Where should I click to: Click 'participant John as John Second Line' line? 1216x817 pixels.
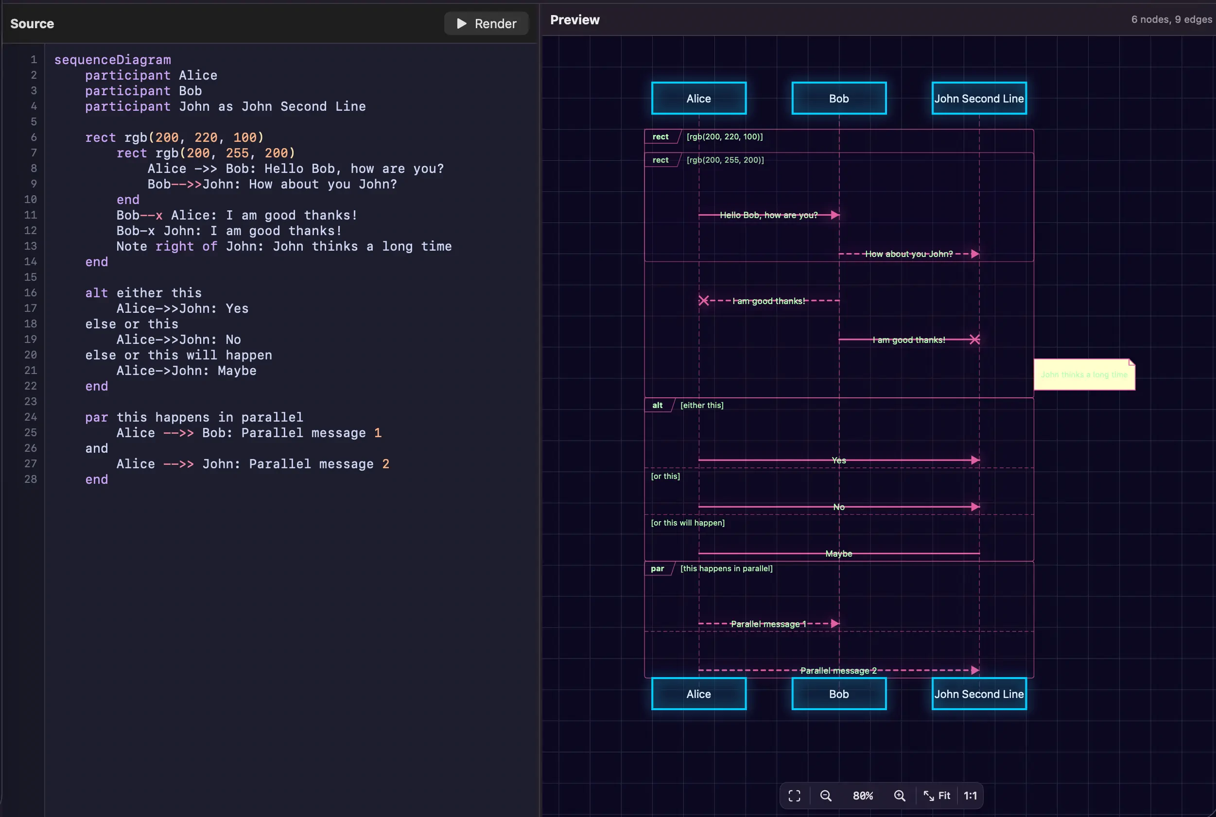tap(225, 107)
